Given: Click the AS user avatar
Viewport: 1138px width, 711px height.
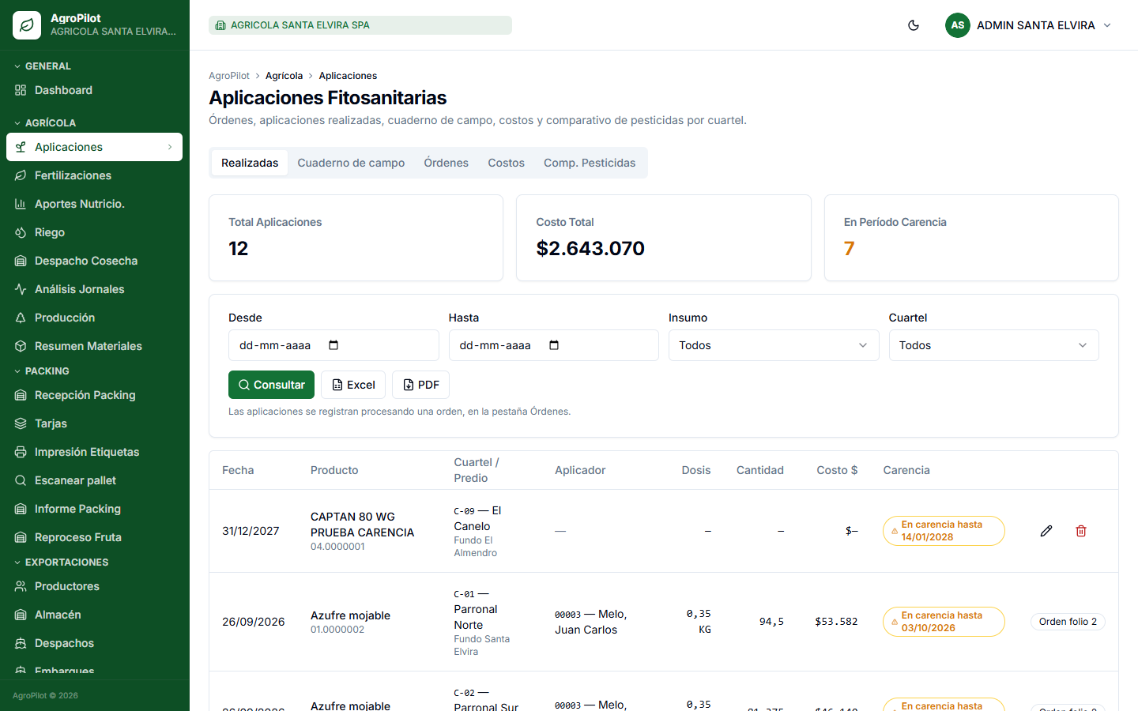Looking at the screenshot, I should (x=958, y=25).
